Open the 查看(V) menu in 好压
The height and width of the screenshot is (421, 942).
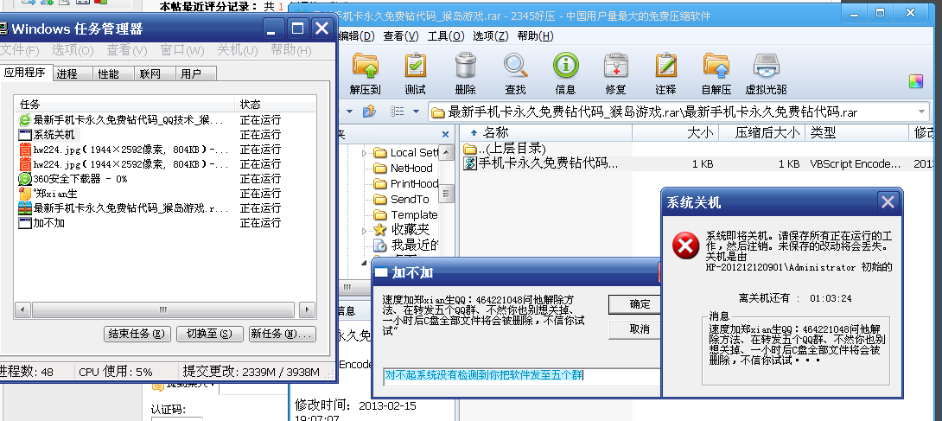[401, 36]
